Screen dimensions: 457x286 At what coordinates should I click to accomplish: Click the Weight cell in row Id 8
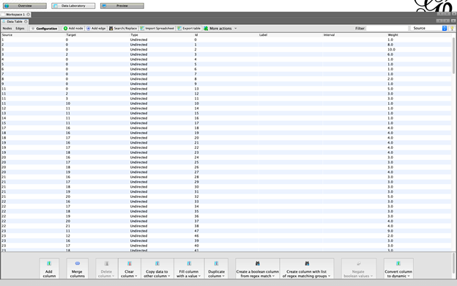[x=419, y=79]
